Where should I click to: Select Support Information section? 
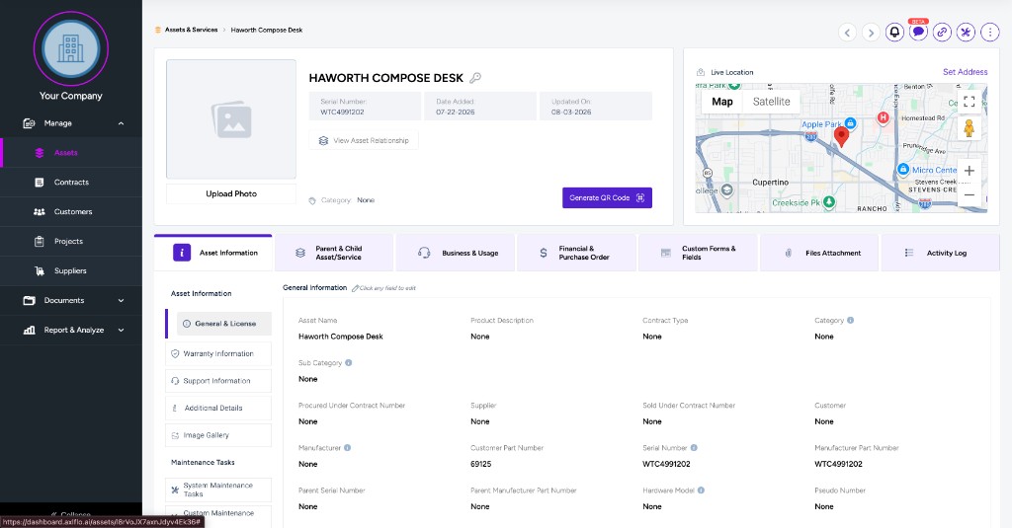coord(218,381)
